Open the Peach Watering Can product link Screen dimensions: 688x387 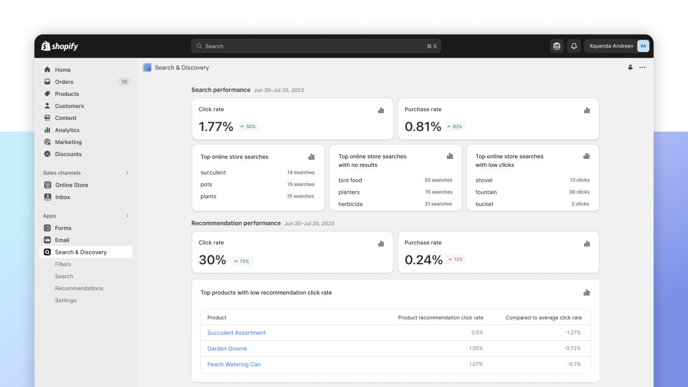pos(234,364)
